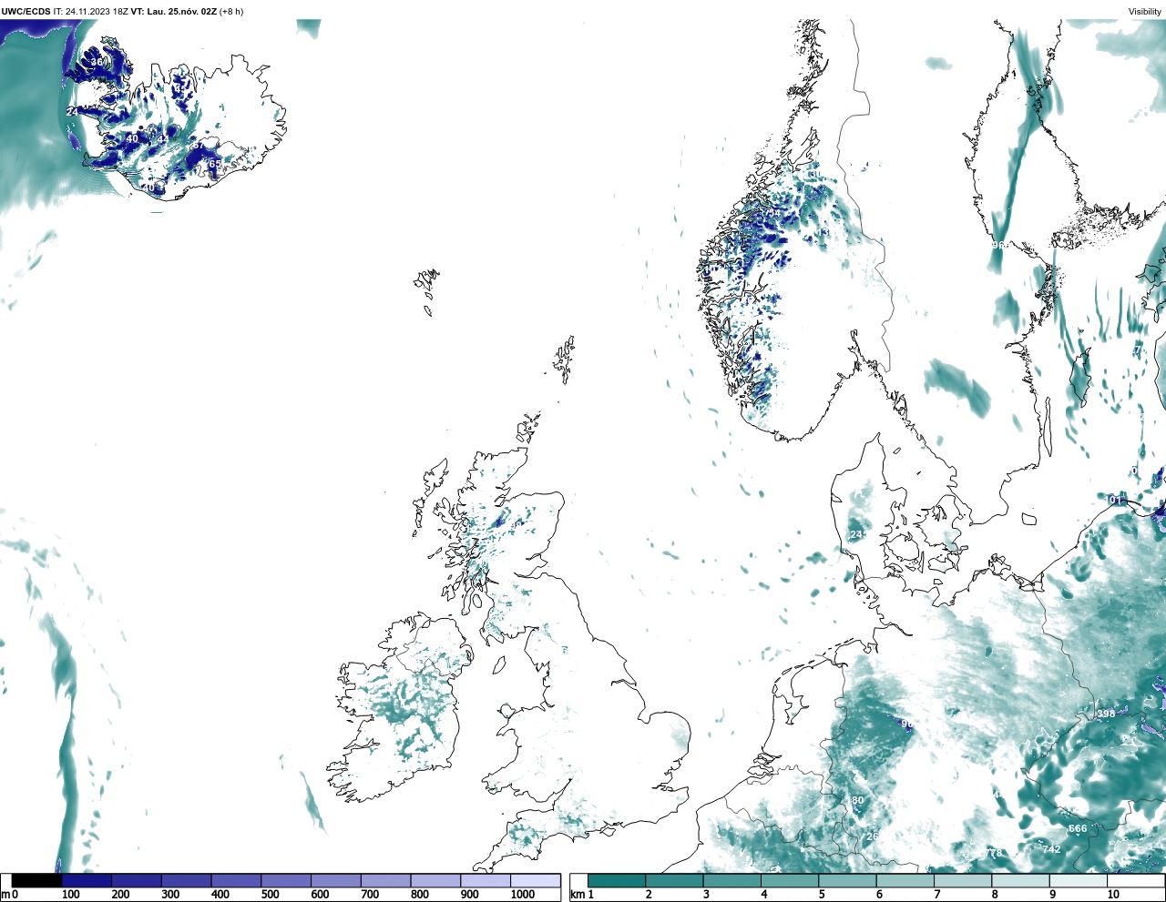Pick the 7–8 km legend swatch

962,881
